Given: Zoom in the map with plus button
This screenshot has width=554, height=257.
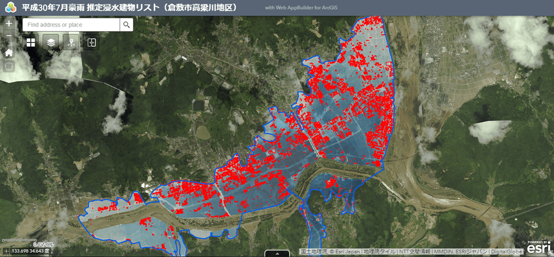Looking at the screenshot, I should (9, 24).
